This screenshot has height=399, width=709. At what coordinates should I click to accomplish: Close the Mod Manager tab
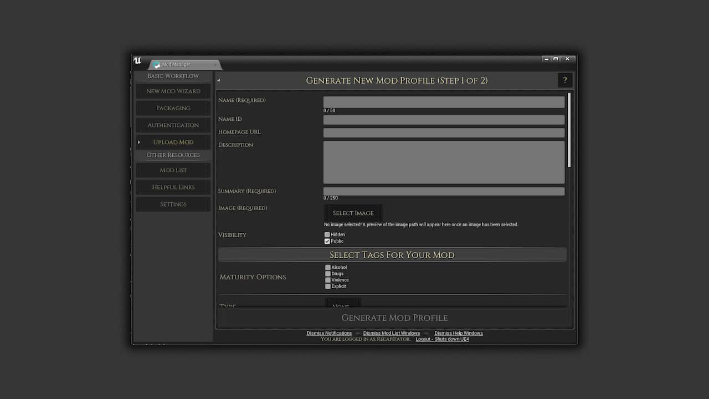coord(215,65)
